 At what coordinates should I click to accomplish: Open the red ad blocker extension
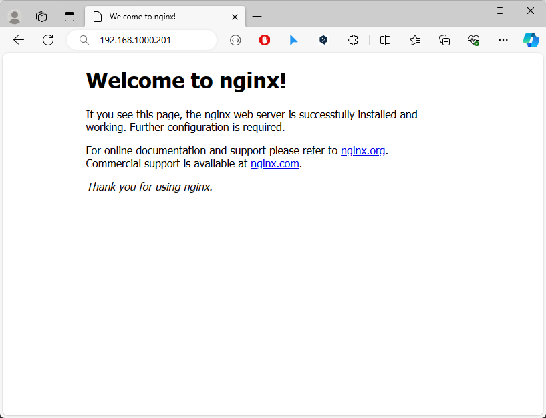265,40
